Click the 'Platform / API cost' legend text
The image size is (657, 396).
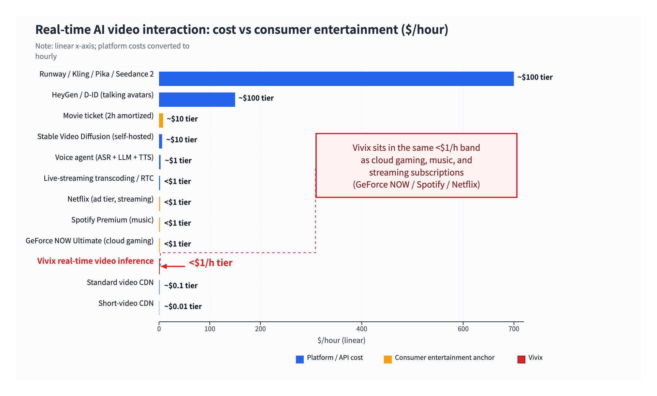pos(335,358)
